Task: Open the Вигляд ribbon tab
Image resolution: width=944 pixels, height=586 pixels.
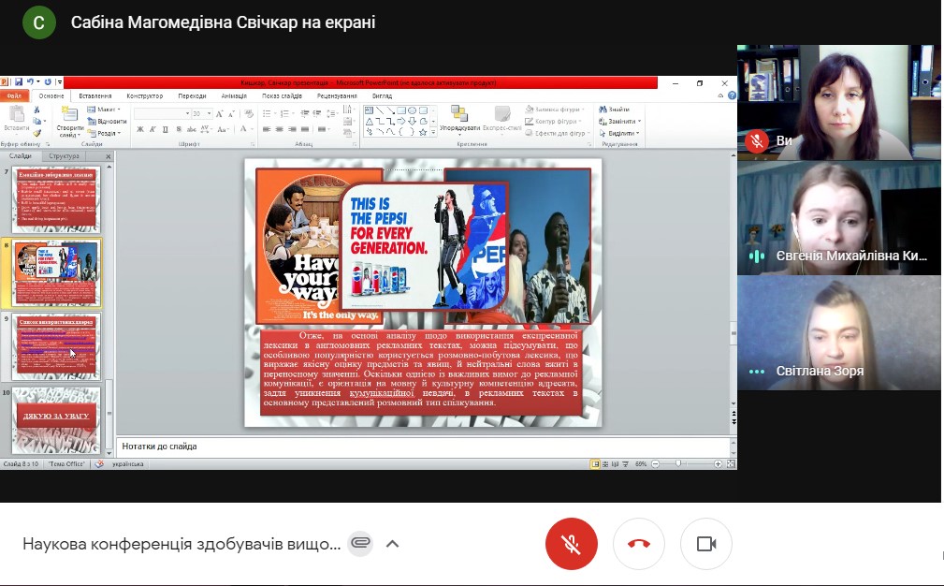Action: click(382, 96)
